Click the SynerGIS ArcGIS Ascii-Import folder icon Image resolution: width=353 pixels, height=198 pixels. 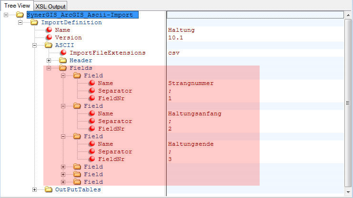click(x=20, y=15)
